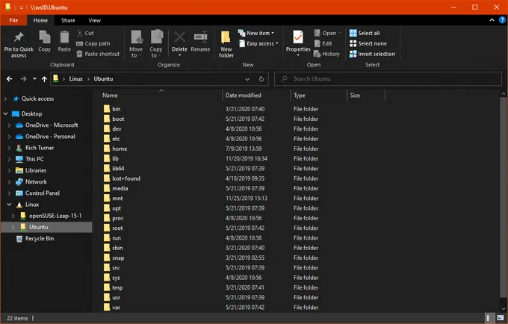The width and height of the screenshot is (508, 324).
Task: Go up one level with up arrow
Action: 44,78
